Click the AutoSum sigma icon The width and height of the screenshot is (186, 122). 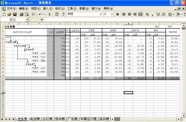point(50,14)
